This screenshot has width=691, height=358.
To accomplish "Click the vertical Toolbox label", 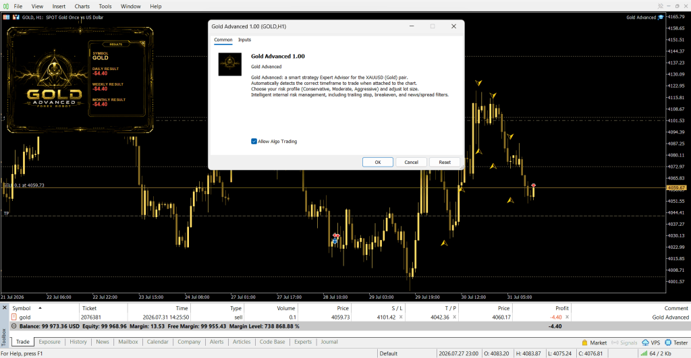I will click(x=4, y=336).
